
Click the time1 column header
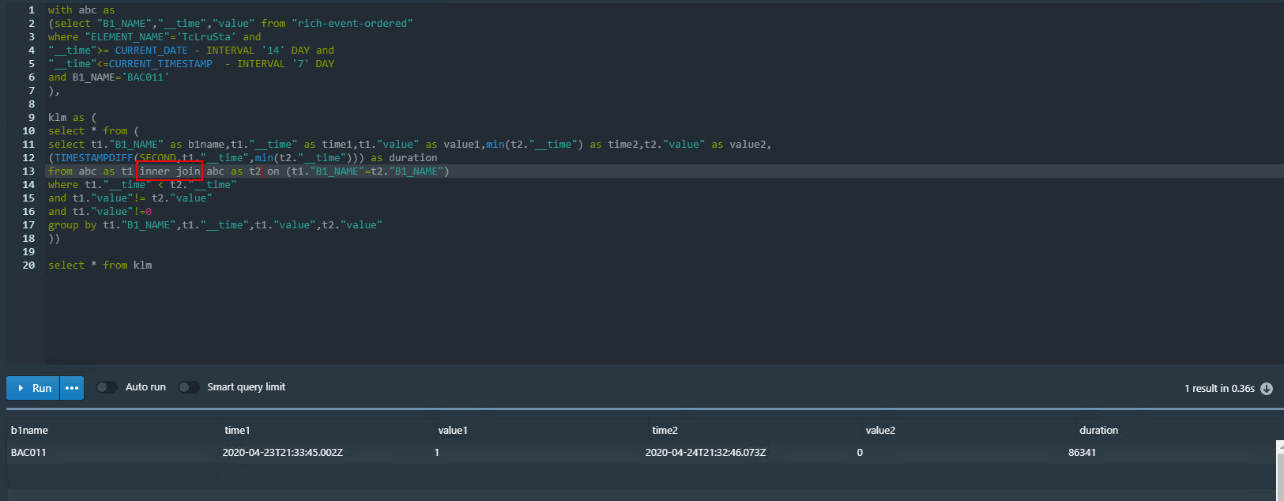[237, 430]
